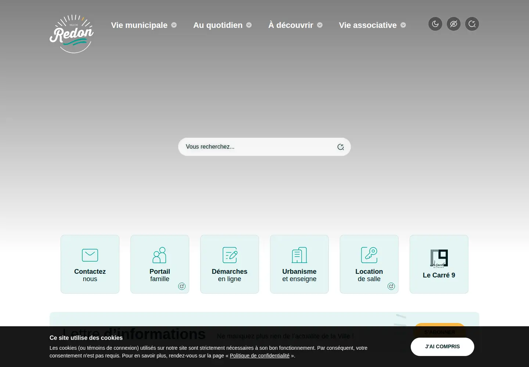The image size is (529, 367).
Task: Open Le Carré 9 text link
Action: point(439,275)
